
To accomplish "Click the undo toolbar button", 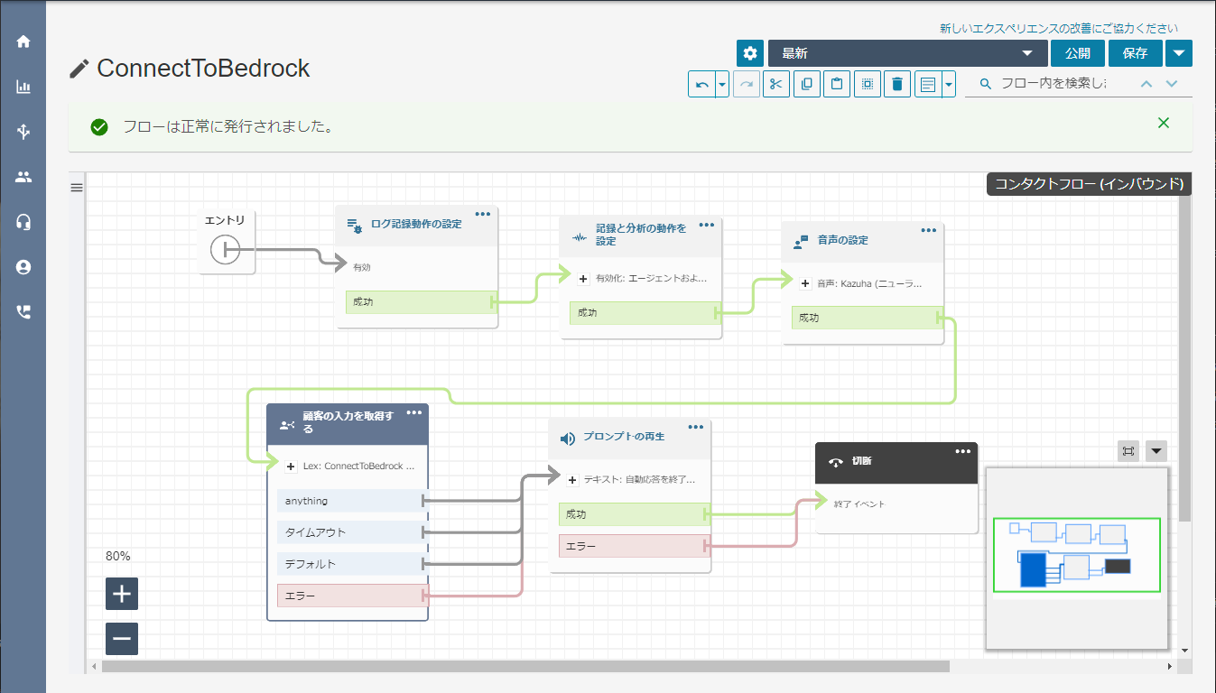I will 701,84.
